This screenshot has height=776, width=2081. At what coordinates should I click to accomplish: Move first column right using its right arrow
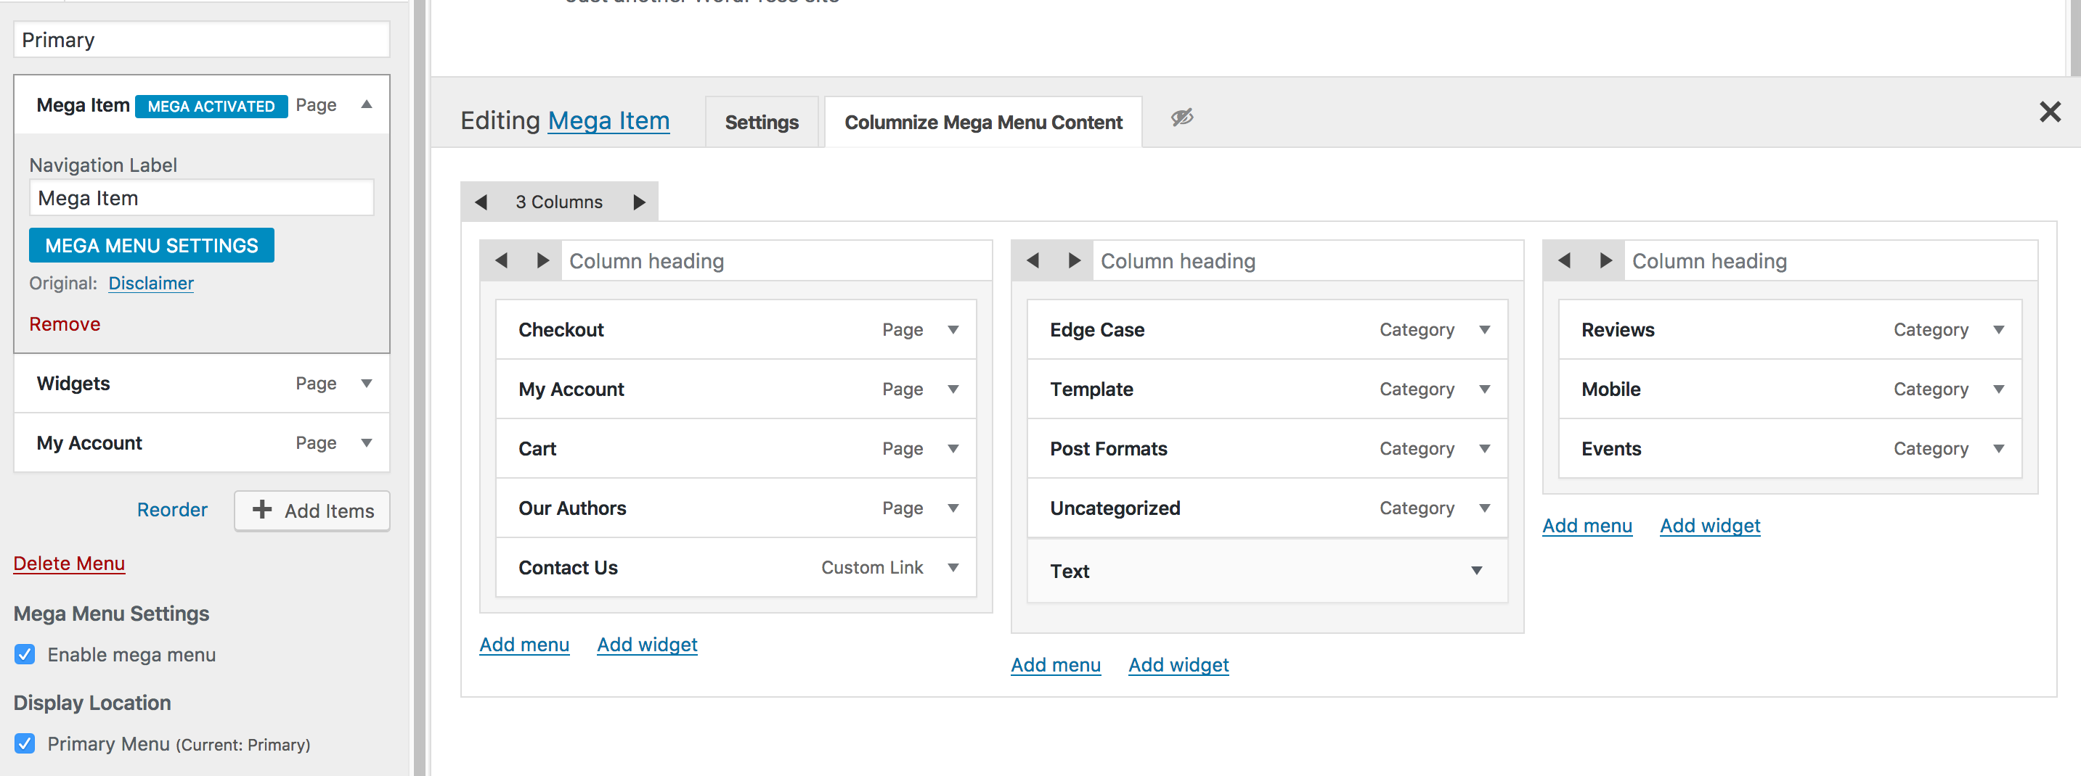[543, 260]
